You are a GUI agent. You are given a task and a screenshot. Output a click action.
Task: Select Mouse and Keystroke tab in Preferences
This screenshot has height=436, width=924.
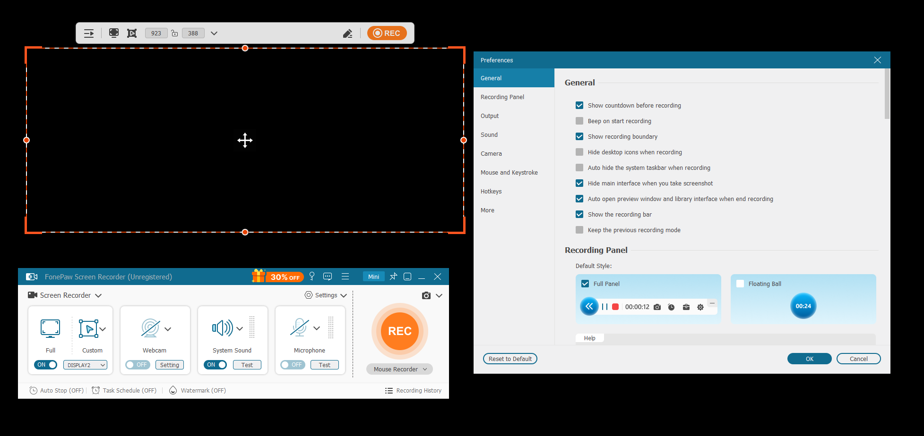(514, 172)
